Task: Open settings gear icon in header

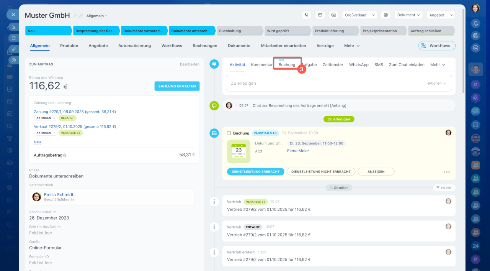Action: tap(386, 15)
